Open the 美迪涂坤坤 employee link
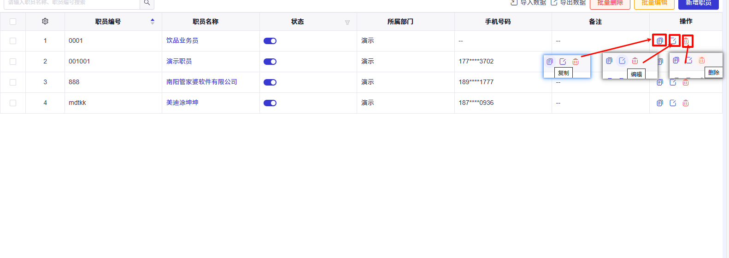This screenshot has height=258, width=729. coord(182,103)
